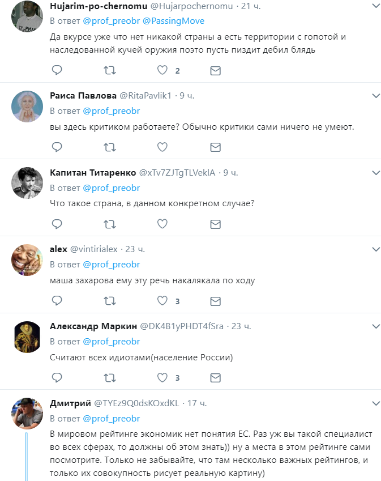
Task: Retweet Раиса Павлова's reply
Action: [110, 147]
